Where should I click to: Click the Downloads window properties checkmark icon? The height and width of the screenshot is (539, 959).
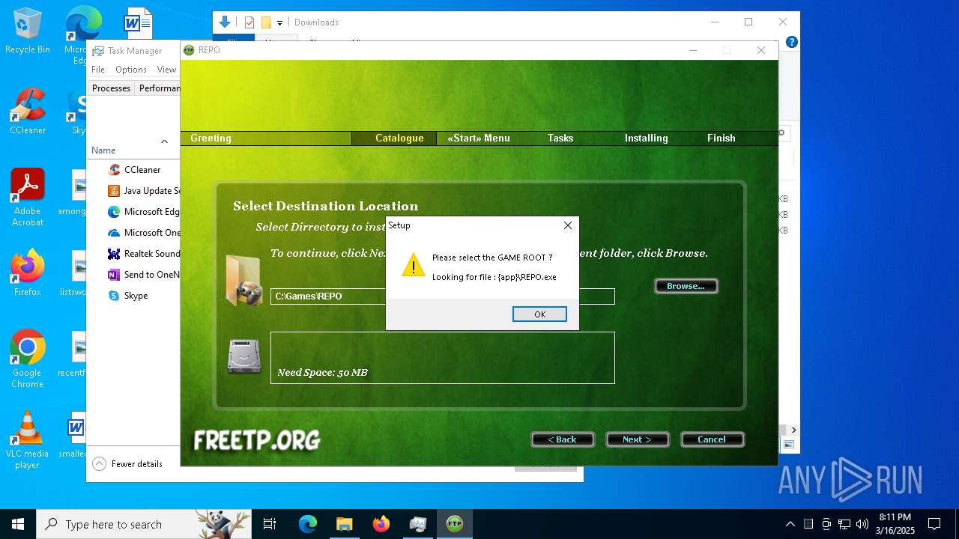249,22
